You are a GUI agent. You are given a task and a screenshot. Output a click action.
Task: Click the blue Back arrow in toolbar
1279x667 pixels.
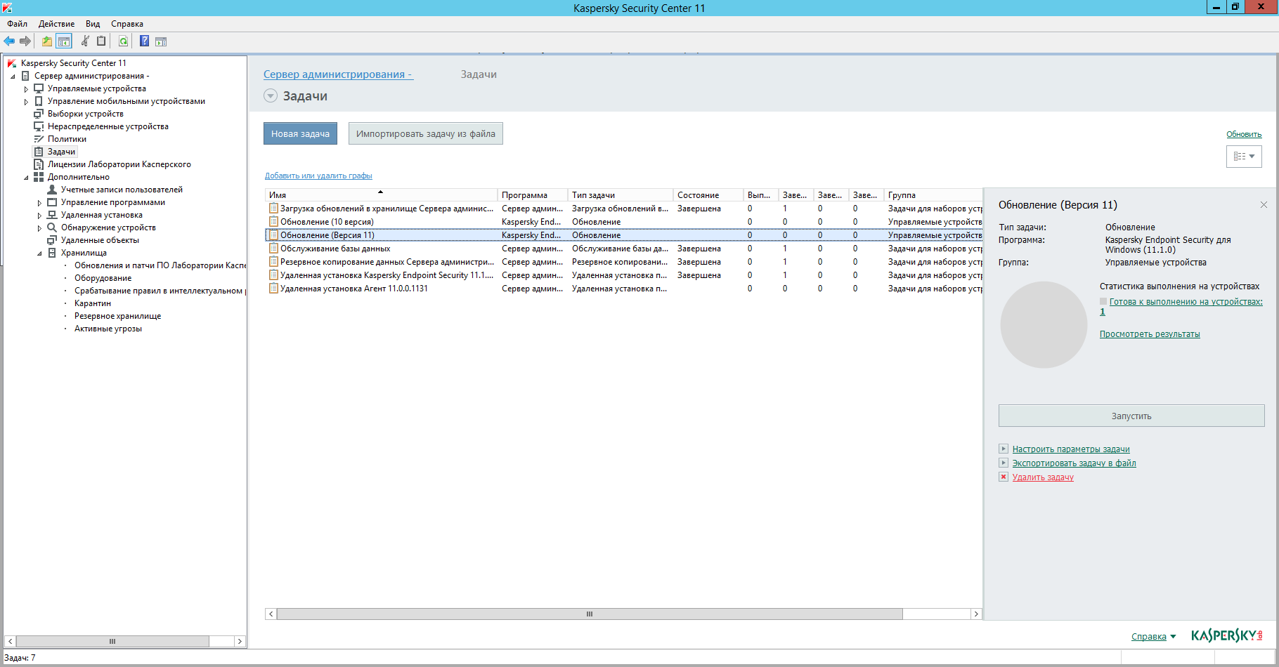pyautogui.click(x=9, y=41)
